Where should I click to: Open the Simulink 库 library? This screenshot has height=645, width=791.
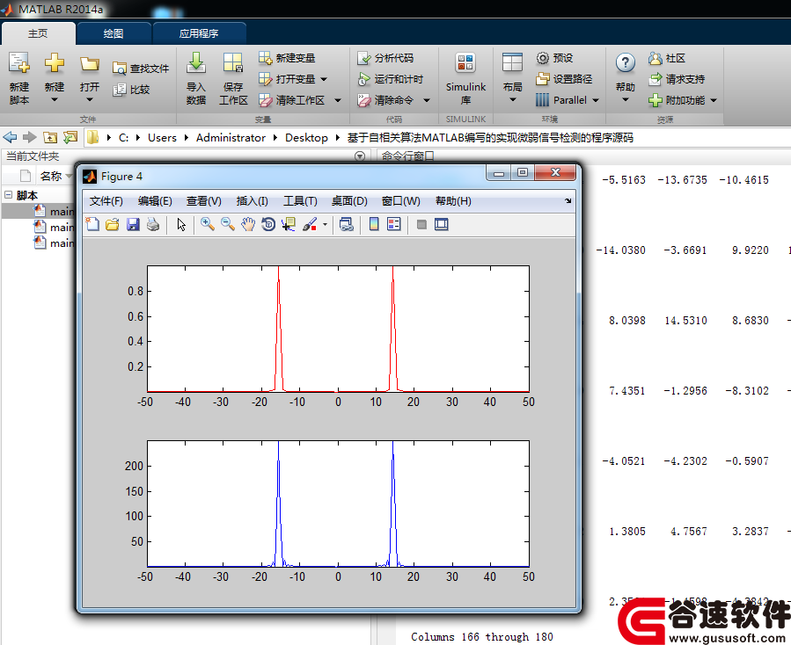(465, 78)
